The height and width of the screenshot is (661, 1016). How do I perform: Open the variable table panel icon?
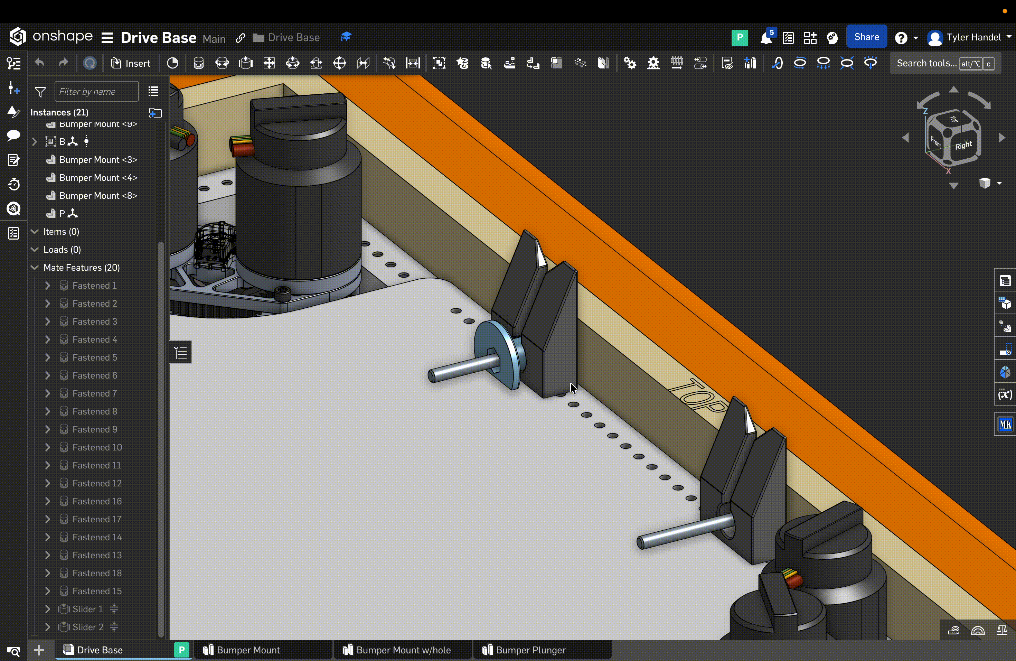click(x=1005, y=394)
